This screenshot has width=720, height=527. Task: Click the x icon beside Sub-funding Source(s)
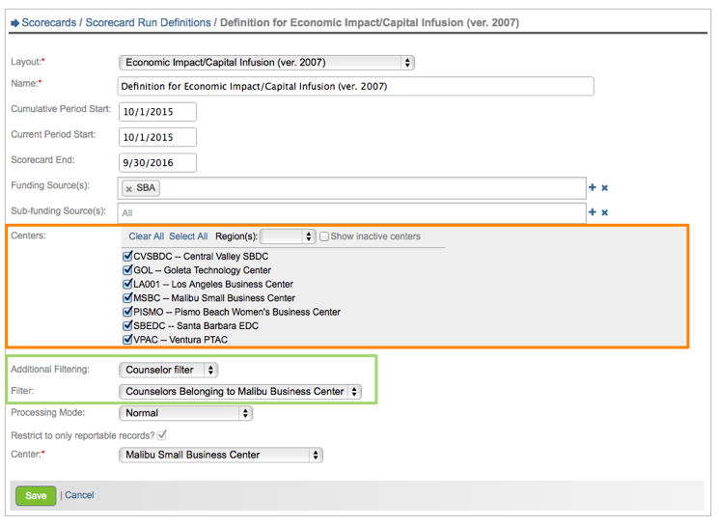pos(605,212)
